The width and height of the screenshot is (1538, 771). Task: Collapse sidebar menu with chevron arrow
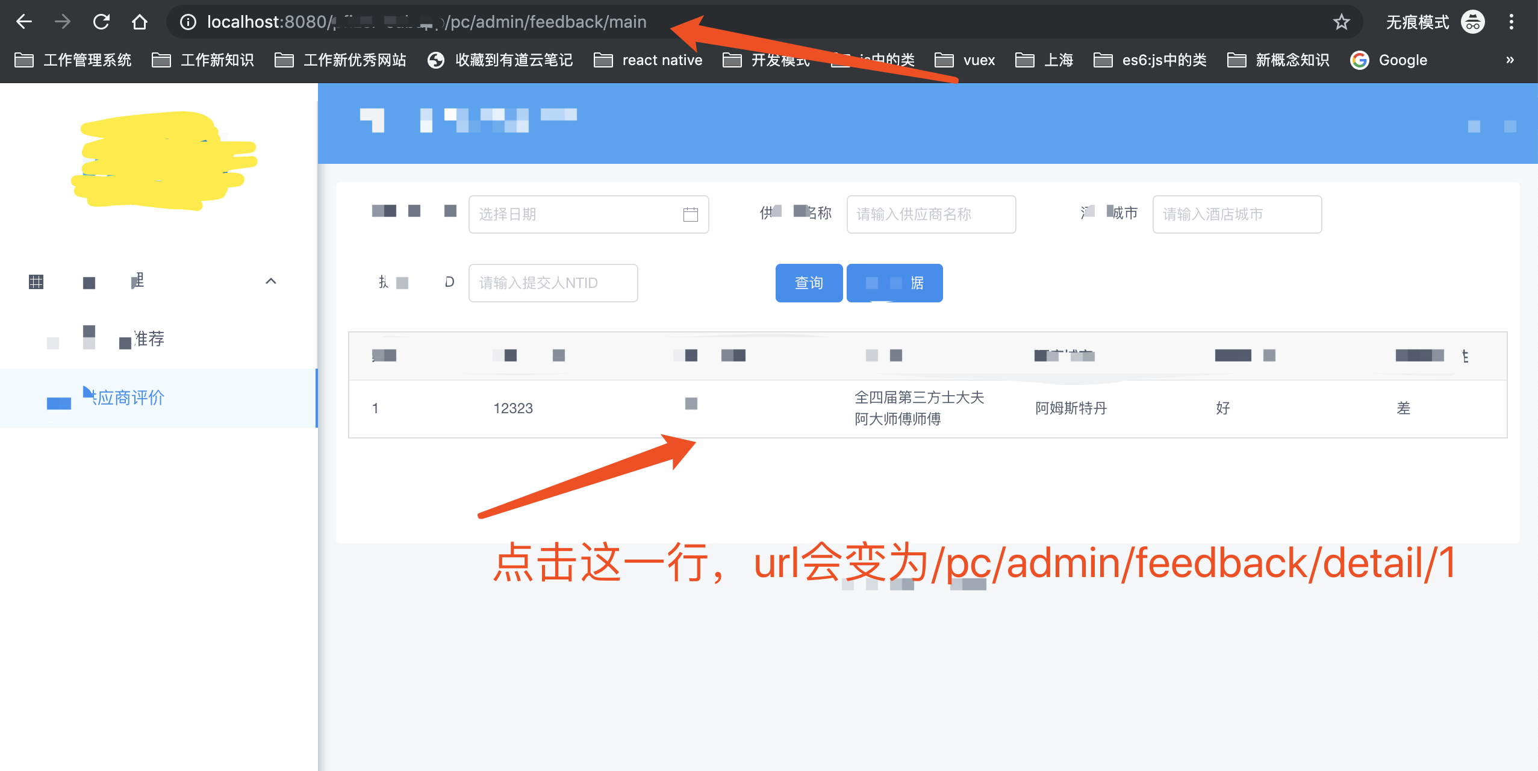click(x=271, y=281)
